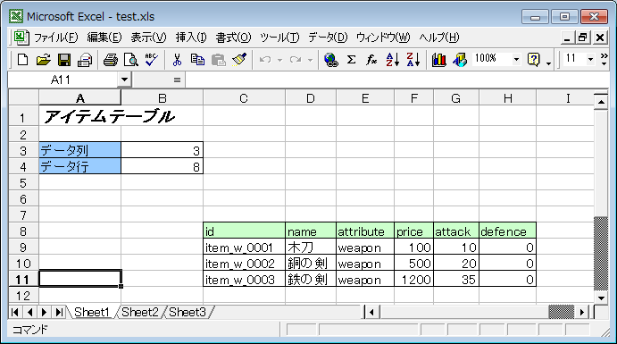Screen dimensions: 617x344
Task: Open the ヘルプ(H) menu
Action: 438,38
